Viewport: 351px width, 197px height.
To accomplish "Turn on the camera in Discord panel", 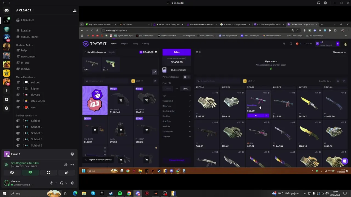I will tap(12, 173).
